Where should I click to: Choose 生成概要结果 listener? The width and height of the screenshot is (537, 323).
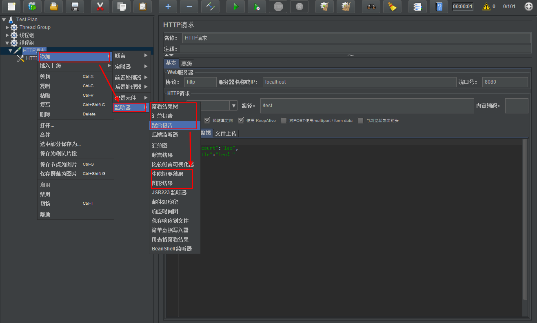point(175,174)
